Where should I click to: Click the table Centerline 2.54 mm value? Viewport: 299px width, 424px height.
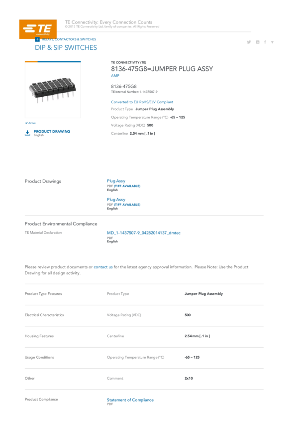tap(198, 336)
